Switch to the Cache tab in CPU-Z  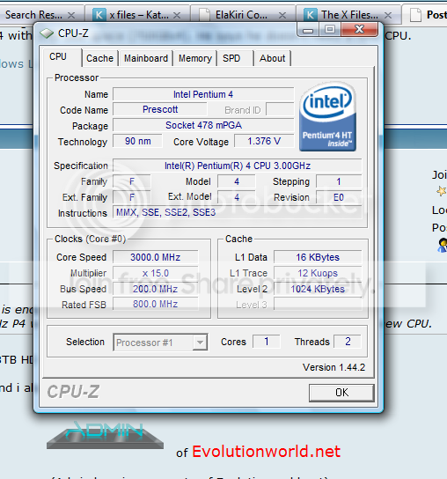click(x=99, y=58)
